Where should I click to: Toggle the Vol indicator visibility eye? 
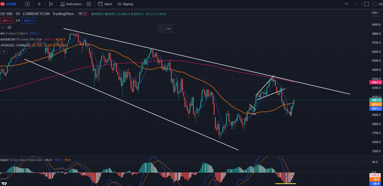pyautogui.click(x=9, y=27)
